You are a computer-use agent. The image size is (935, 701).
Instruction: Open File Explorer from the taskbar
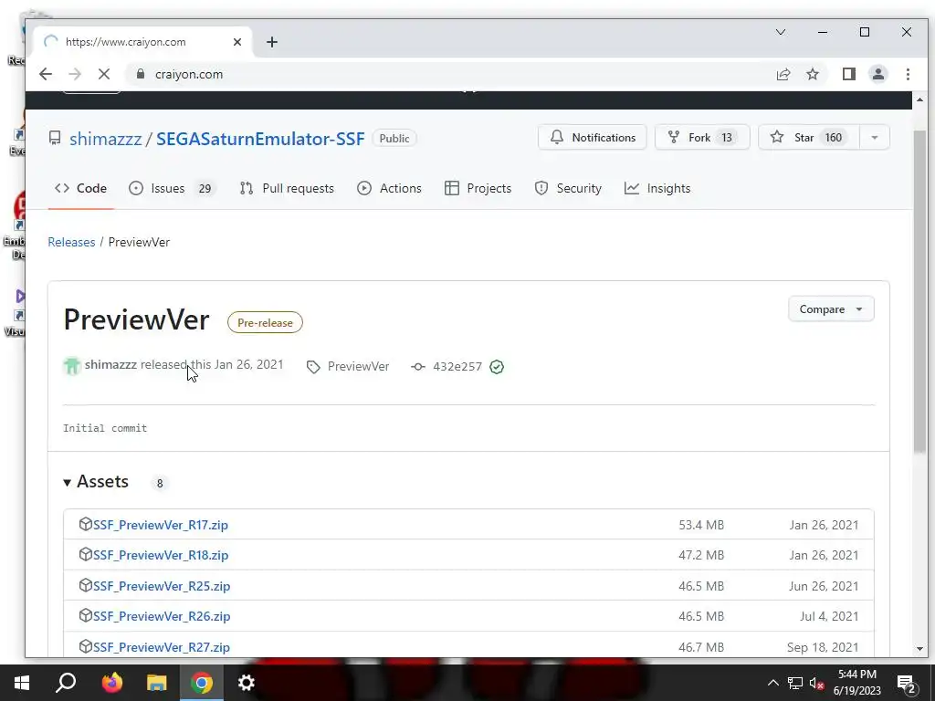(x=157, y=683)
